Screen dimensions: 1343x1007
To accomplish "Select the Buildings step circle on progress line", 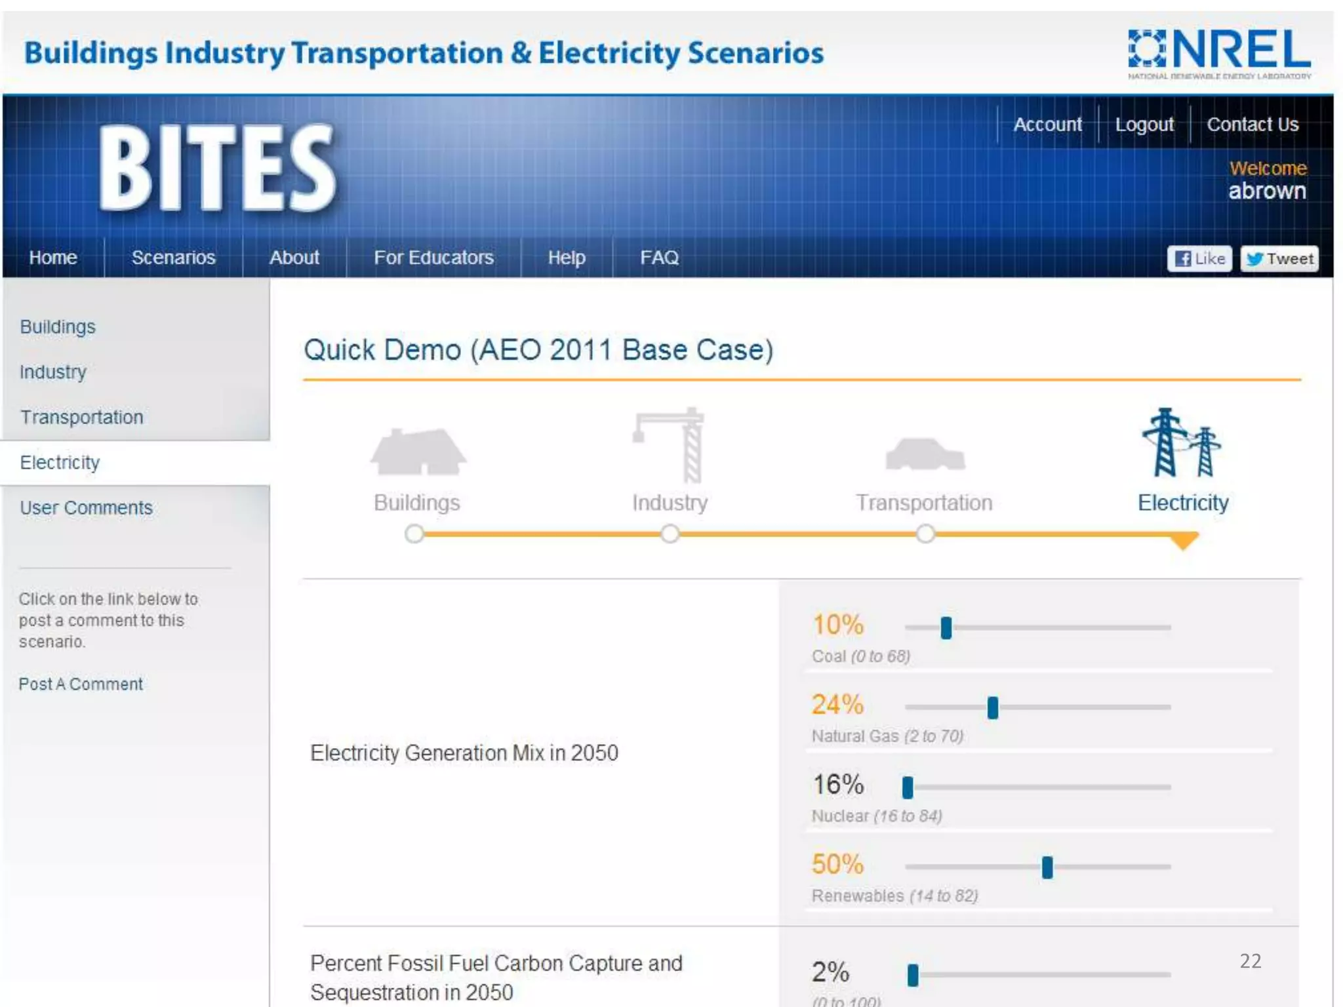I will (x=414, y=534).
